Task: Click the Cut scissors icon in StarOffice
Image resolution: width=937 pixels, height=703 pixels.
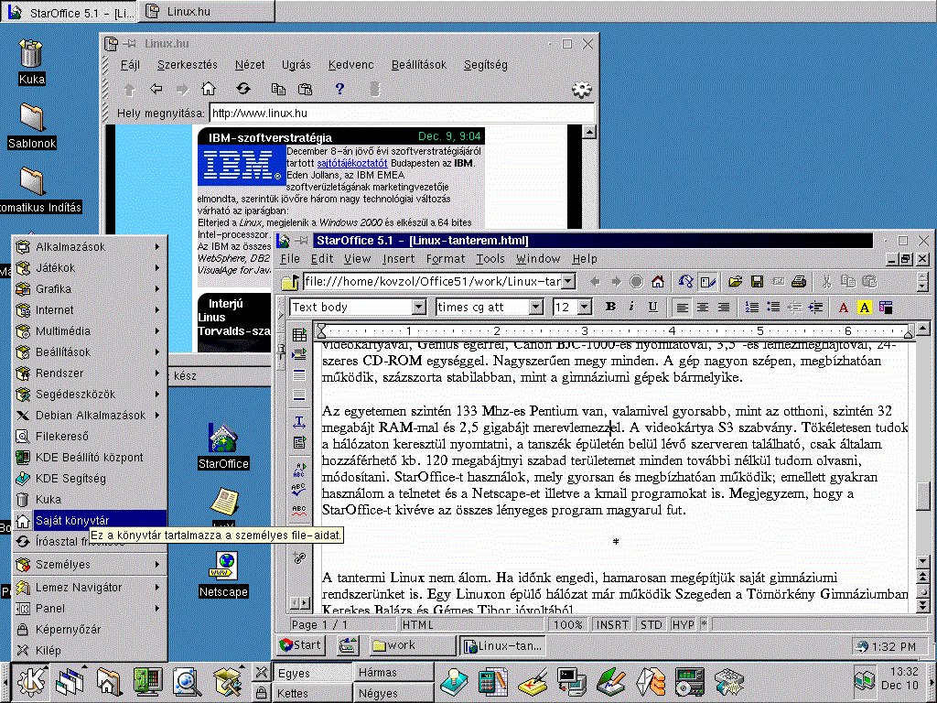Action: [827, 281]
